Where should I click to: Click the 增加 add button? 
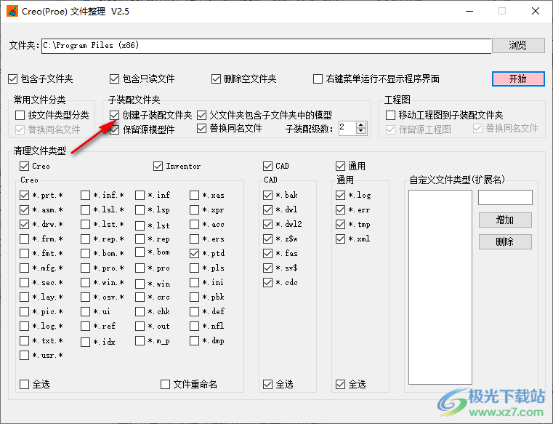[x=505, y=220]
